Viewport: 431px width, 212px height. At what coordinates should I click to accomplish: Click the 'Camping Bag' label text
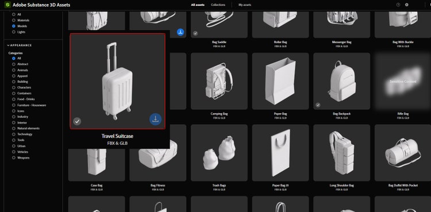pyautogui.click(x=219, y=114)
